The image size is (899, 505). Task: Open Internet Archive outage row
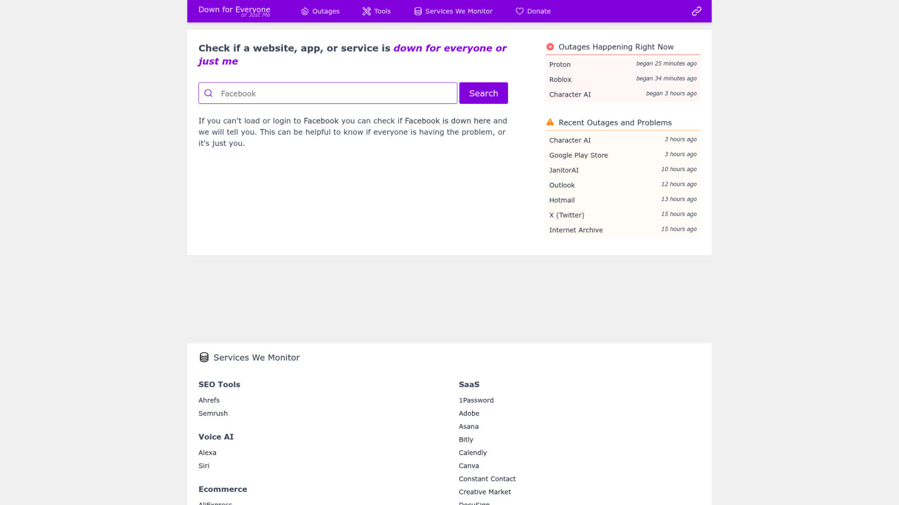pyautogui.click(x=623, y=230)
